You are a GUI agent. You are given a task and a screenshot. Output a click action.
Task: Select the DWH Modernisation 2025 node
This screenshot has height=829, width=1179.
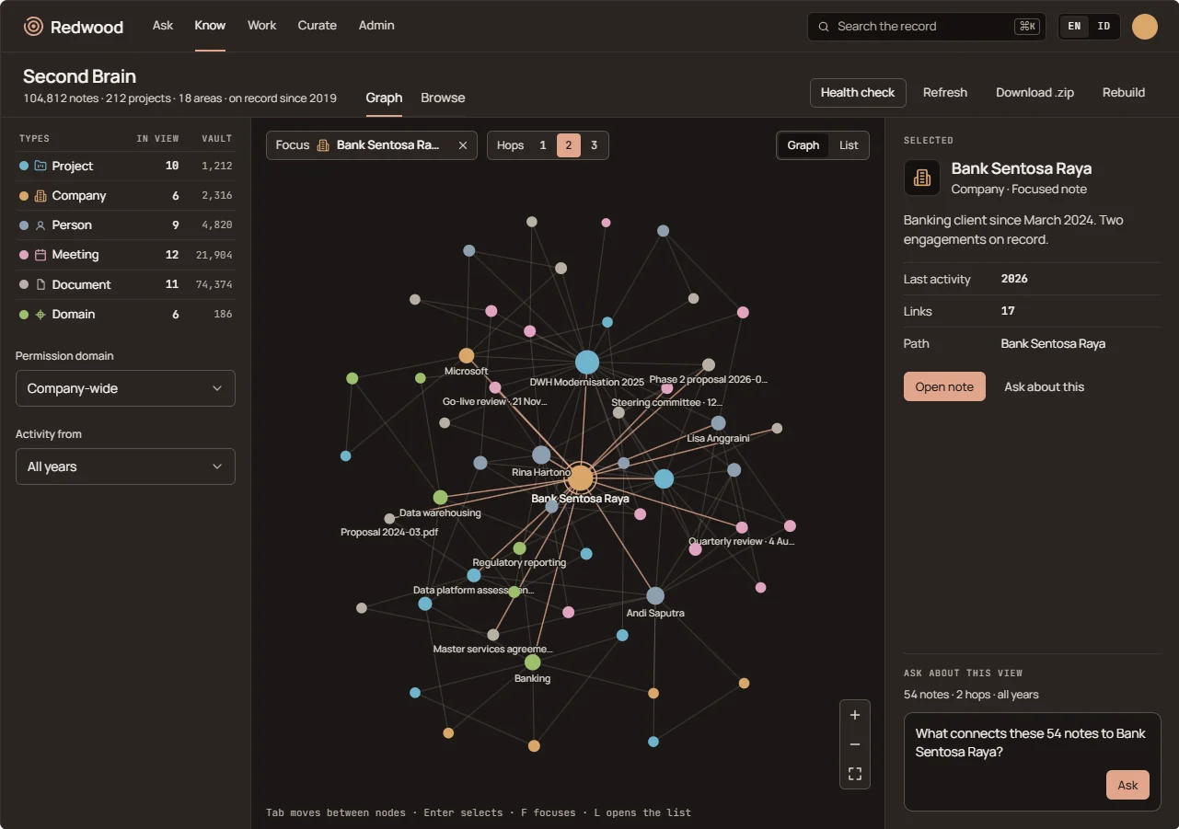[x=587, y=363]
